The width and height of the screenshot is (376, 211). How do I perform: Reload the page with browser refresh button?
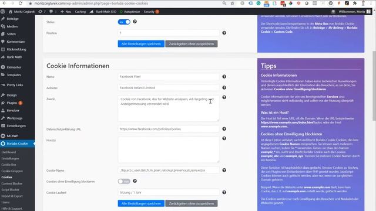click(x=21, y=3)
